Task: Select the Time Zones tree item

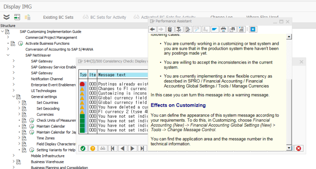Action: coord(45,138)
